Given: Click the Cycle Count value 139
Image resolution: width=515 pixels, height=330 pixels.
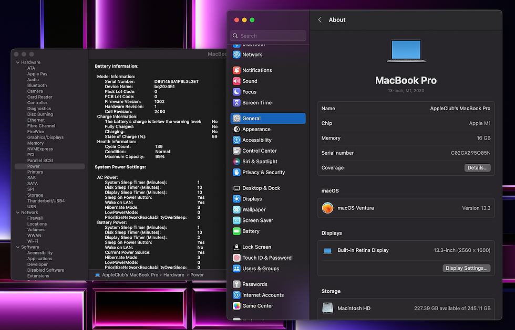Looking at the screenshot, I should point(159,146).
